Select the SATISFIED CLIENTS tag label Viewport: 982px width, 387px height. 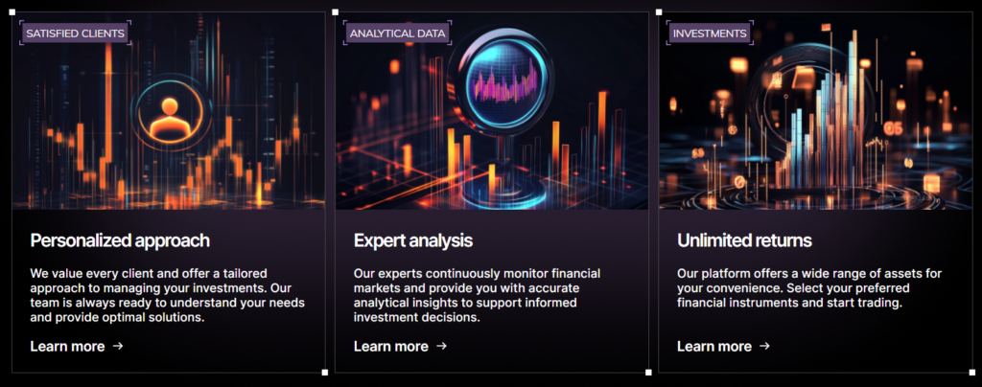tap(75, 34)
